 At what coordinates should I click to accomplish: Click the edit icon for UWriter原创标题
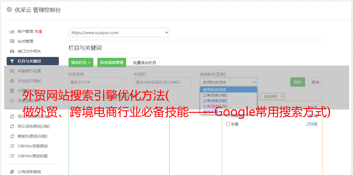tap(12, 156)
